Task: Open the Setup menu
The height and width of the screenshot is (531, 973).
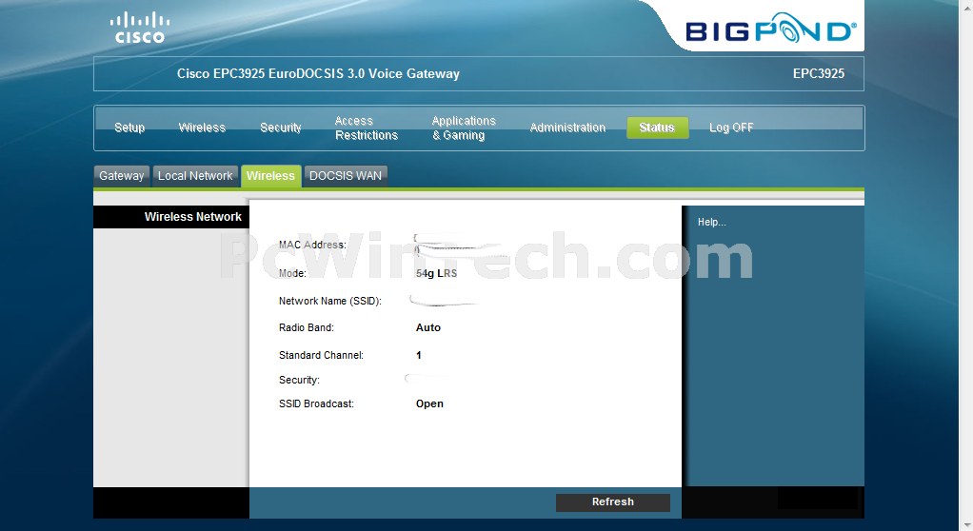Action: click(x=129, y=128)
